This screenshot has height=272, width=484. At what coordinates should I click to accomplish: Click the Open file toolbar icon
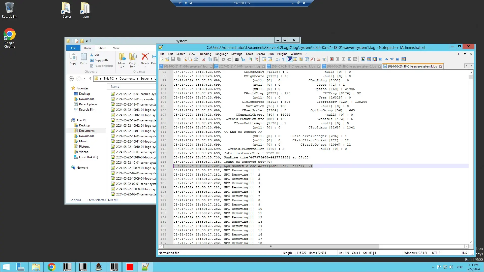(167, 59)
